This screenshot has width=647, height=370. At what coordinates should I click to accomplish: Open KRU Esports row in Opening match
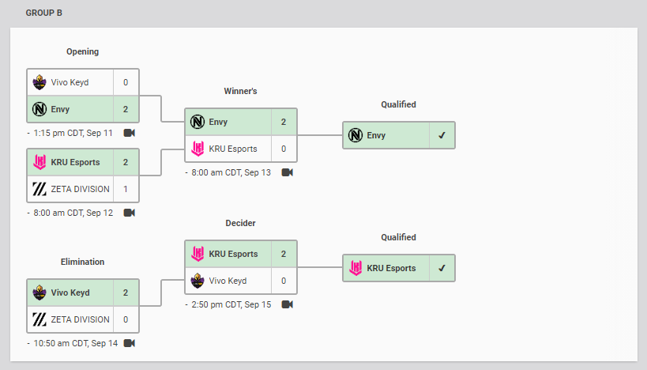[83, 162]
